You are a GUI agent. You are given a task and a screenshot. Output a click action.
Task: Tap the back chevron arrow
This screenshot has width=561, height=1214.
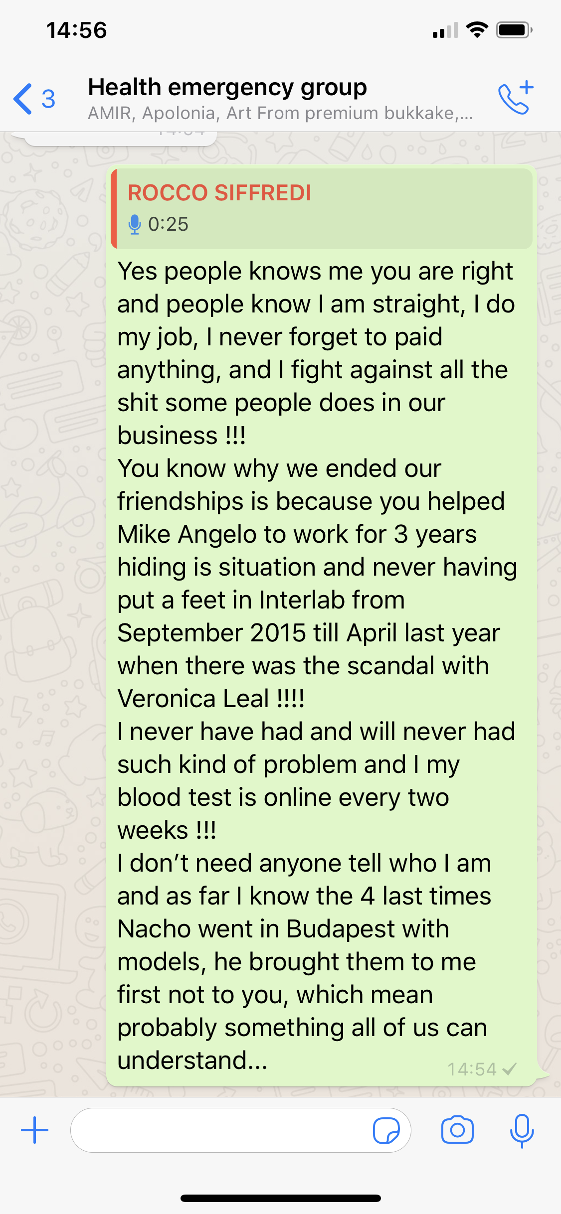pyautogui.click(x=23, y=99)
